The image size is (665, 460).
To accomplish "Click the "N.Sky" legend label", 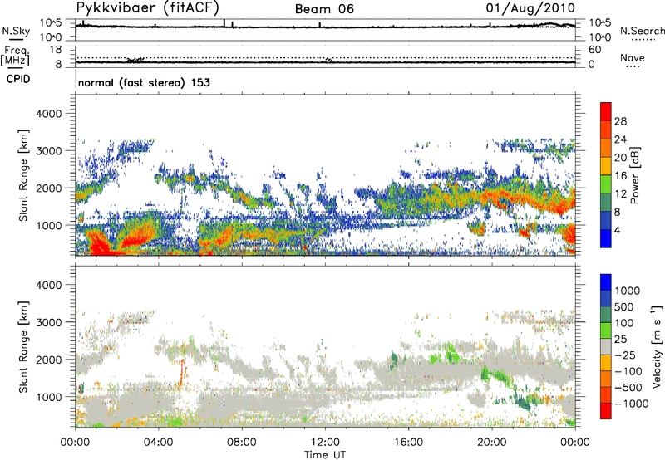I will (x=16, y=31).
